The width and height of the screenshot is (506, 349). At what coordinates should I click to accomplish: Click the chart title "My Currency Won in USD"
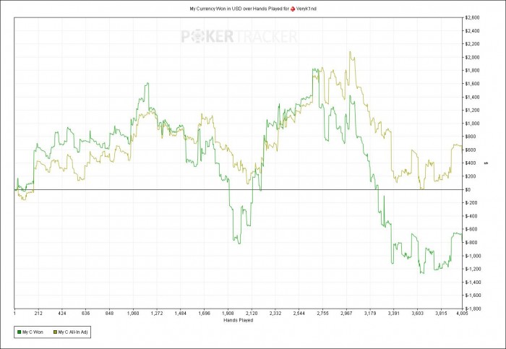(215, 9)
